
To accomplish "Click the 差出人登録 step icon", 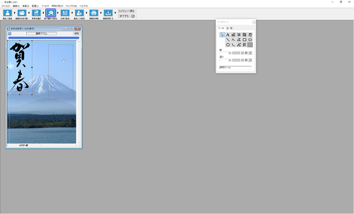I will [x=8, y=14].
